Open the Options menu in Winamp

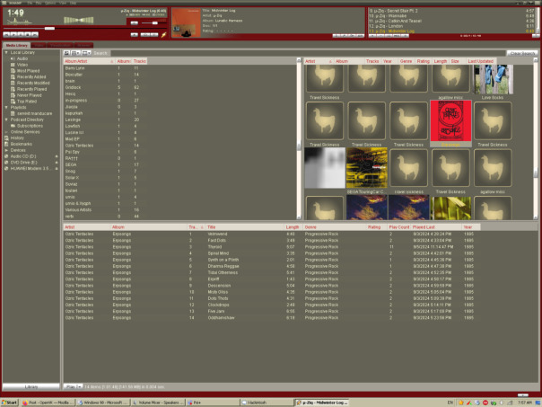(x=50, y=3)
